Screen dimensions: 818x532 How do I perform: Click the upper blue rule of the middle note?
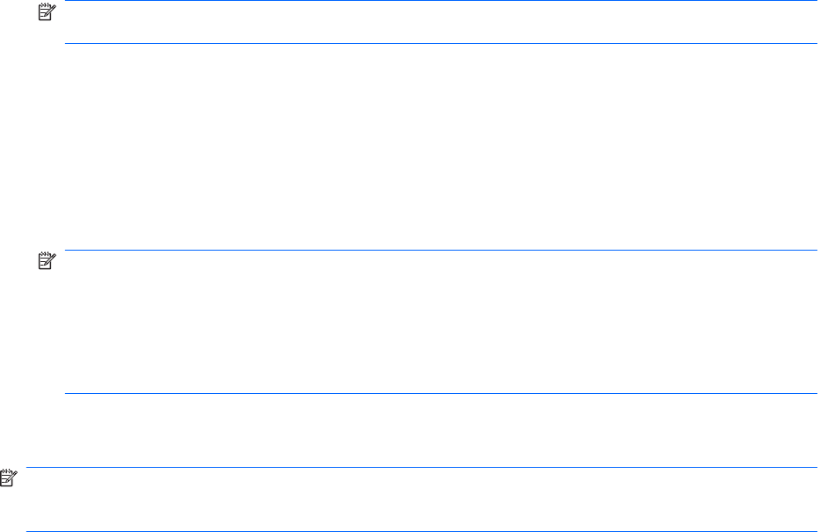coord(440,251)
